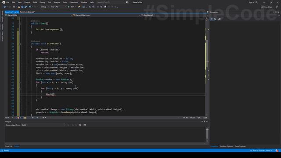Image resolution: width=281 pixels, height=158 pixels.
Task: Open the Any CPU platform dropdown
Action: [x=58, y=7]
